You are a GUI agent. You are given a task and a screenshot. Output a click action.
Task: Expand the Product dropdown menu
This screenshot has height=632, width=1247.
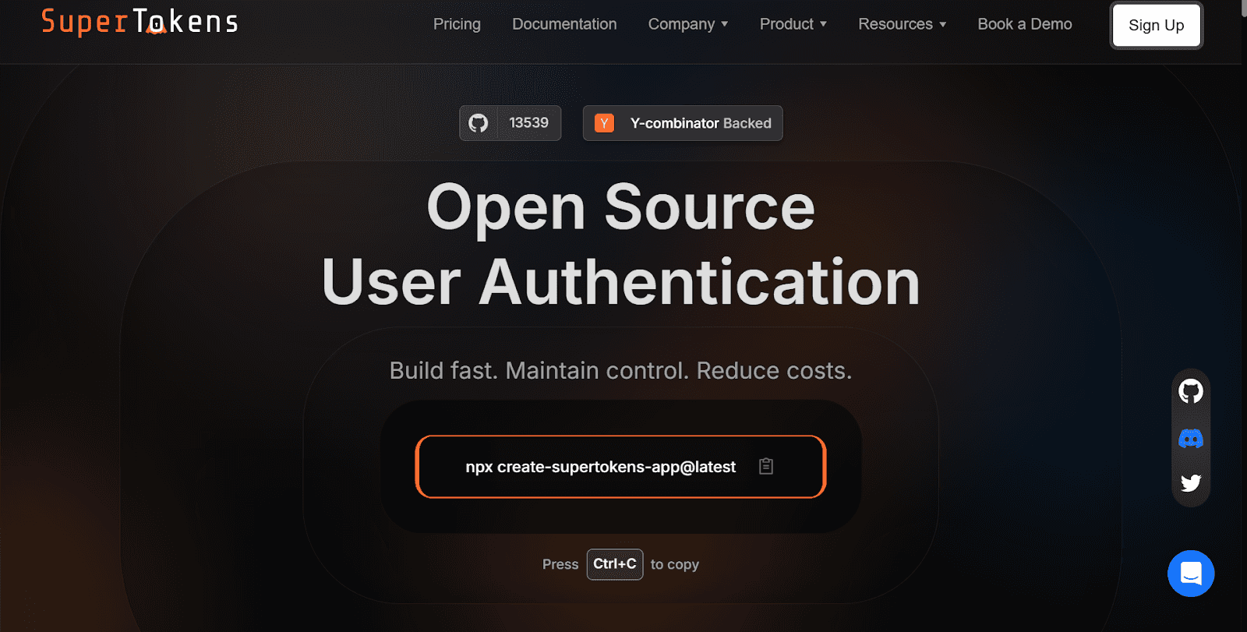[x=793, y=24]
